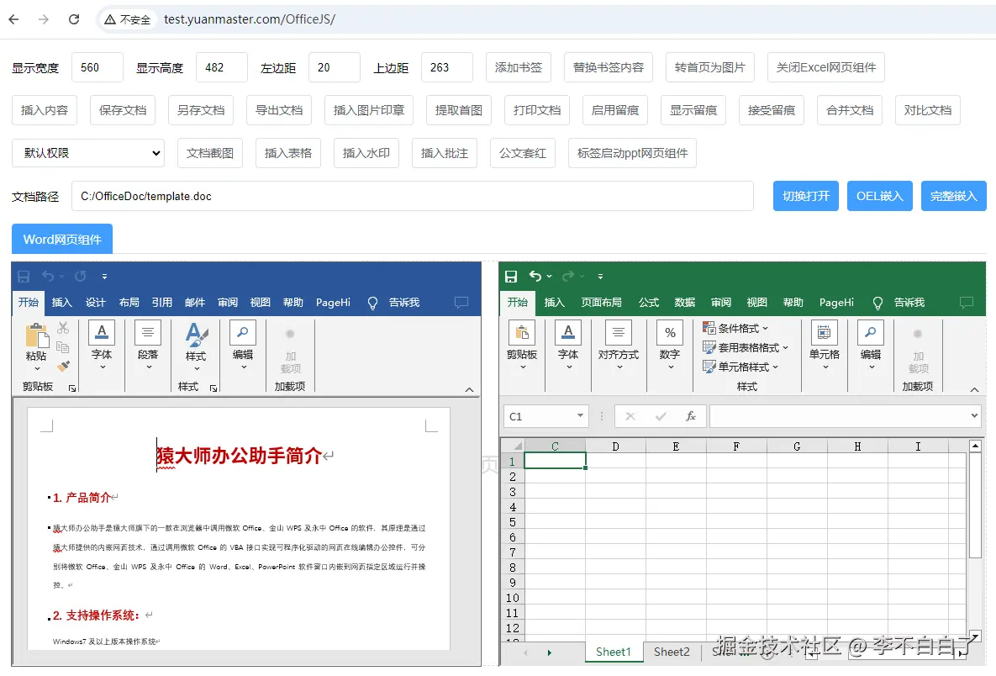Switch to the 插入 tab in Word

61,302
